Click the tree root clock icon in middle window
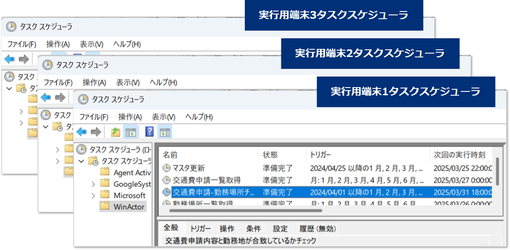510x250 pixels. (x=45, y=115)
